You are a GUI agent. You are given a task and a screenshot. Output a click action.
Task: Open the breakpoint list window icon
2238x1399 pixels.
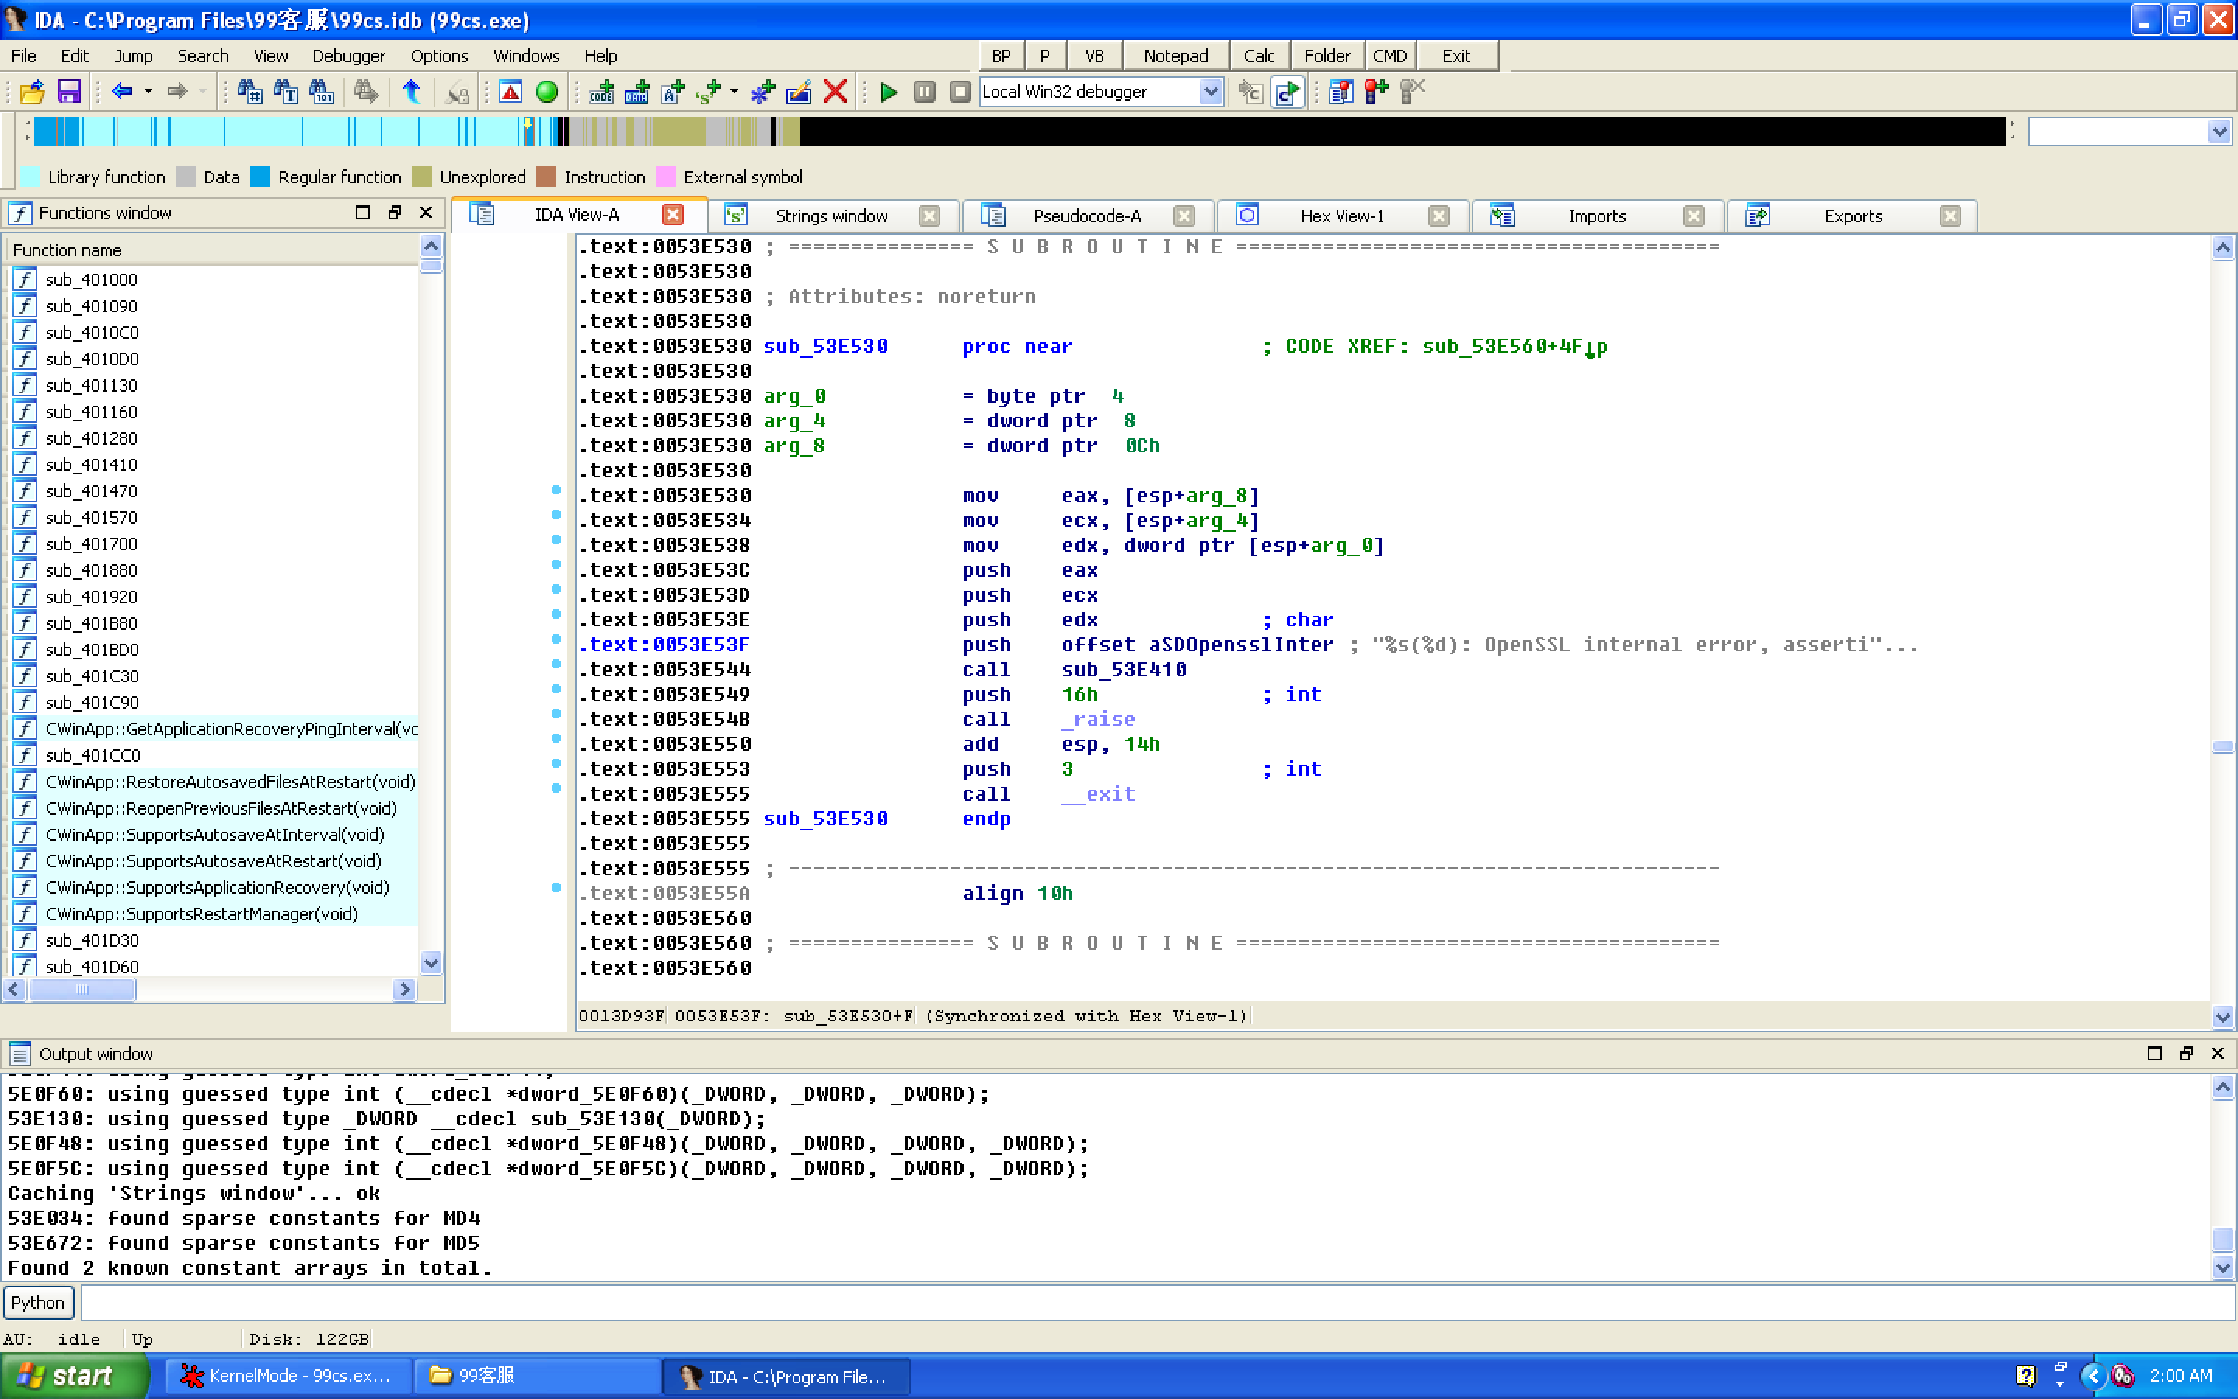tap(1340, 92)
